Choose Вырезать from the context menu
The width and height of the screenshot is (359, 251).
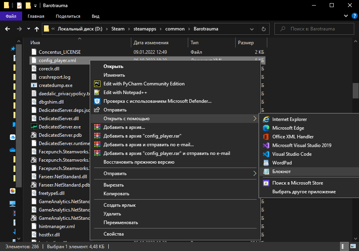click(176, 185)
